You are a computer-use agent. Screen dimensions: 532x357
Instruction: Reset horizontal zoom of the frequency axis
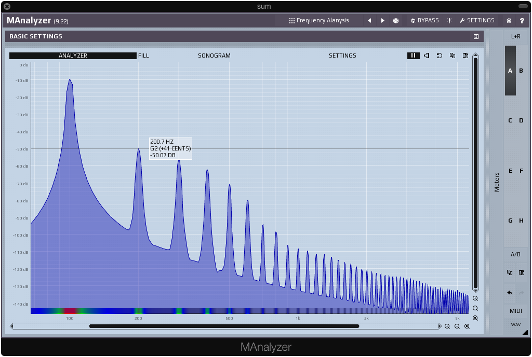pyautogui.click(x=467, y=326)
